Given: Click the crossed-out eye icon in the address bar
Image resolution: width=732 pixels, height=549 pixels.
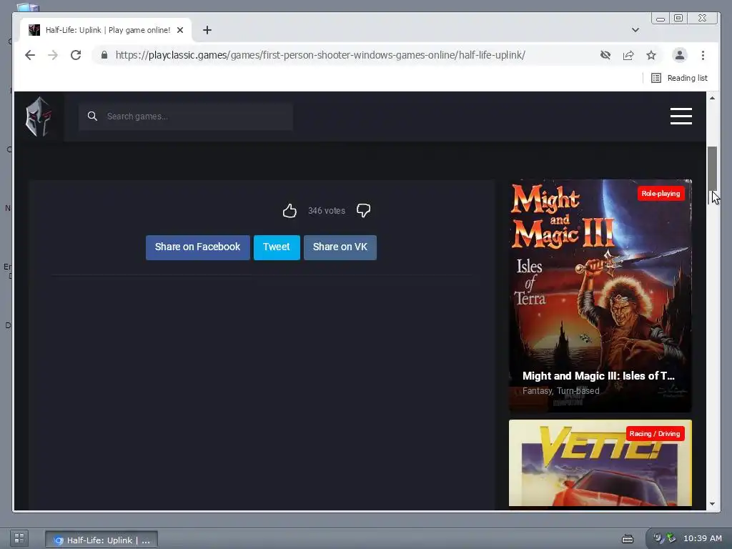Looking at the screenshot, I should coord(605,55).
